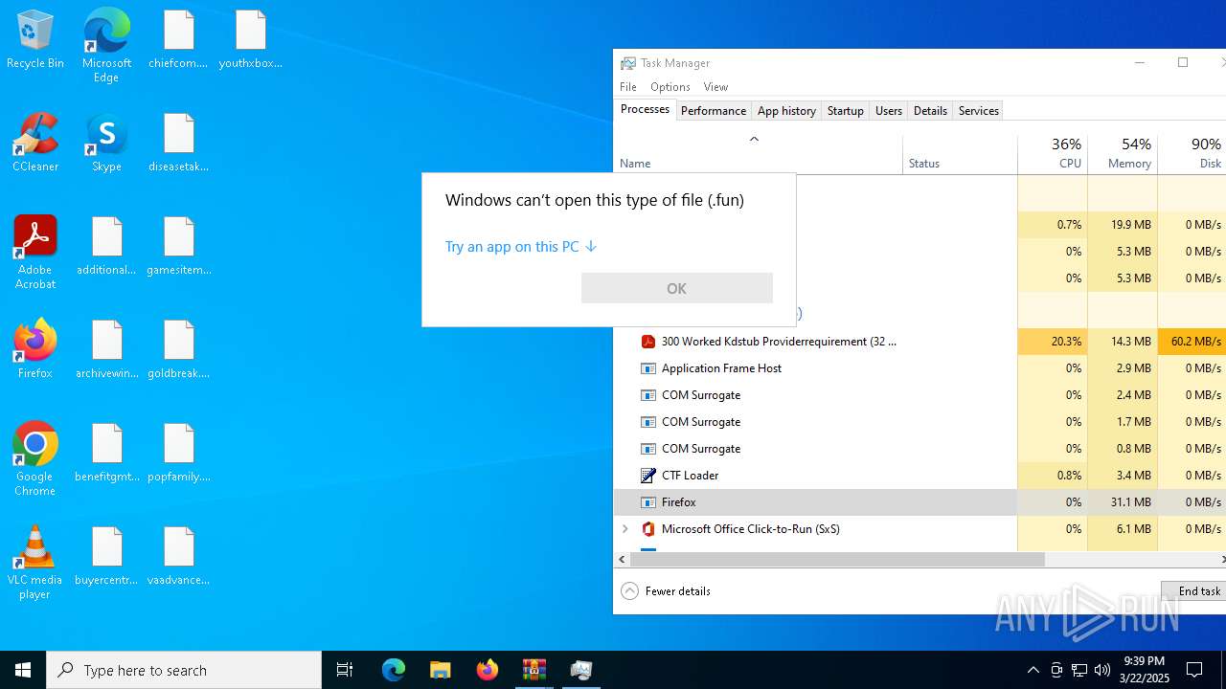Image resolution: width=1226 pixels, height=689 pixels.
Task: Click OK in the file type dialog
Action: tap(676, 288)
